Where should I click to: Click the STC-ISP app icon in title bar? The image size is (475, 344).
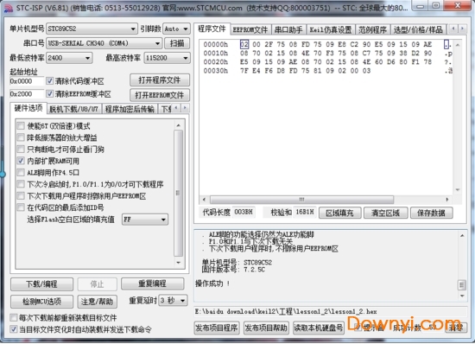(8, 8)
